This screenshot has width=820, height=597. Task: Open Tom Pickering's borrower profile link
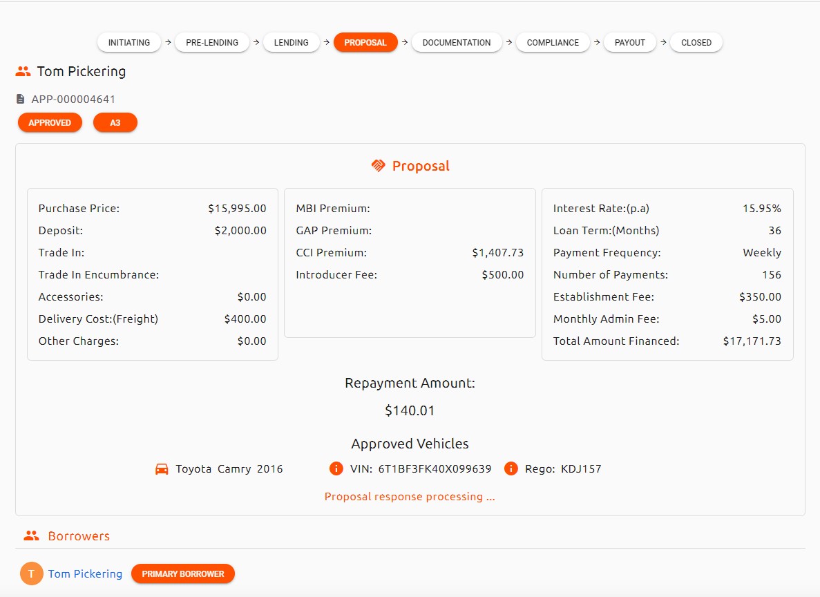pyautogui.click(x=85, y=574)
